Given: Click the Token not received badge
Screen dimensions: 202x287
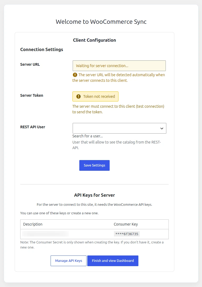Looking at the screenshot, I should [x=95, y=96].
